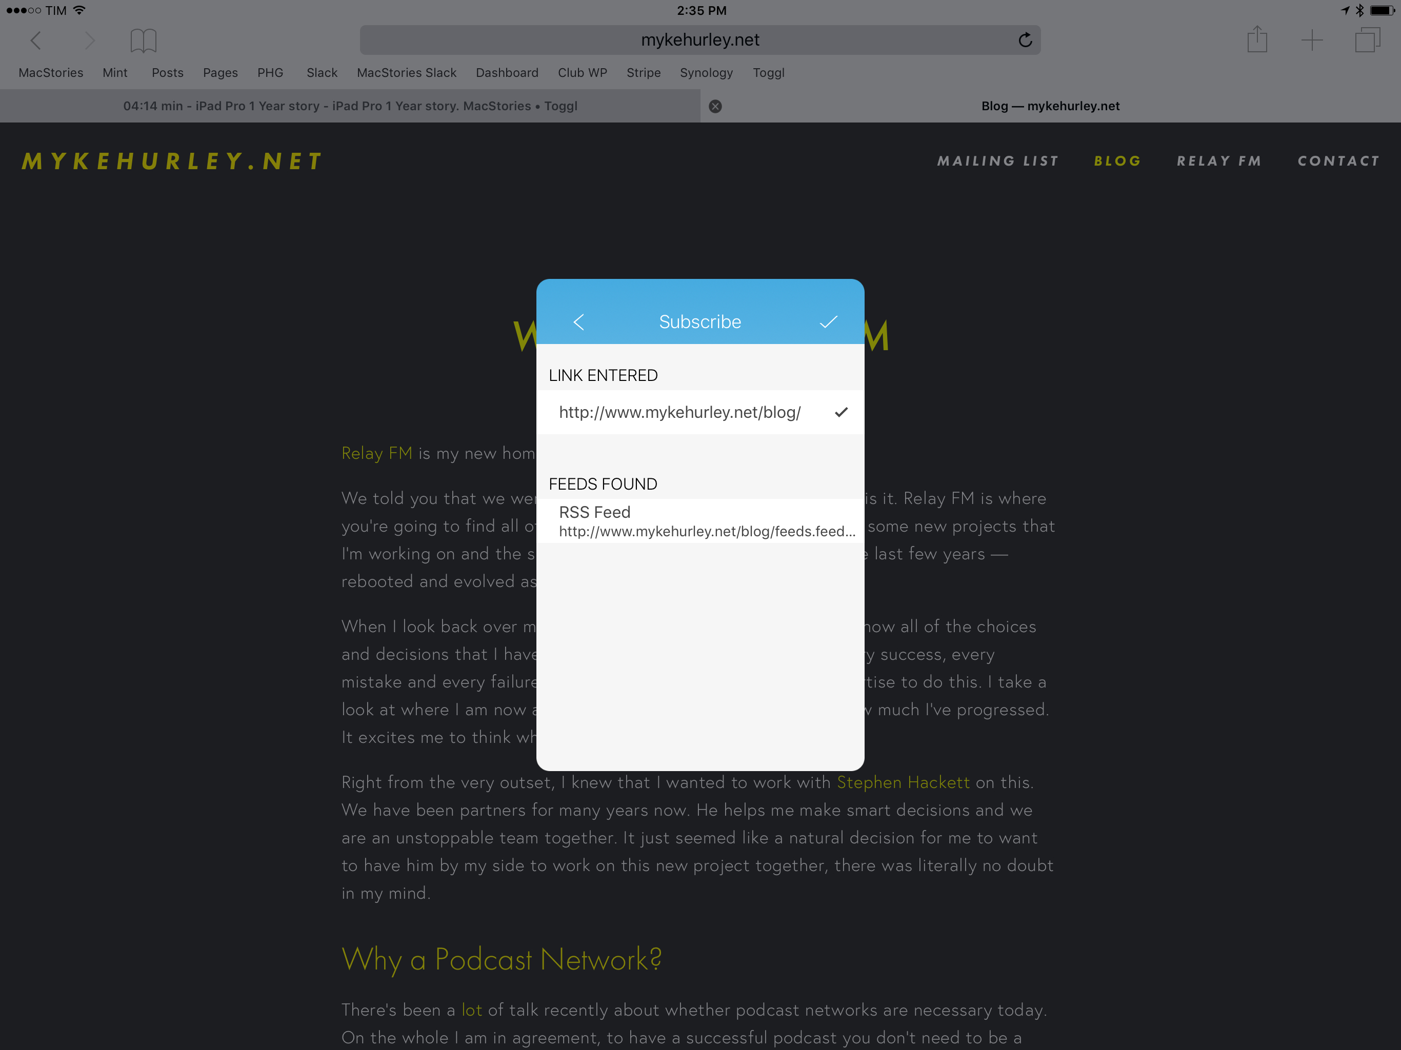This screenshot has width=1401, height=1050.
Task: Open the Dashboard bookmark
Action: 507,73
